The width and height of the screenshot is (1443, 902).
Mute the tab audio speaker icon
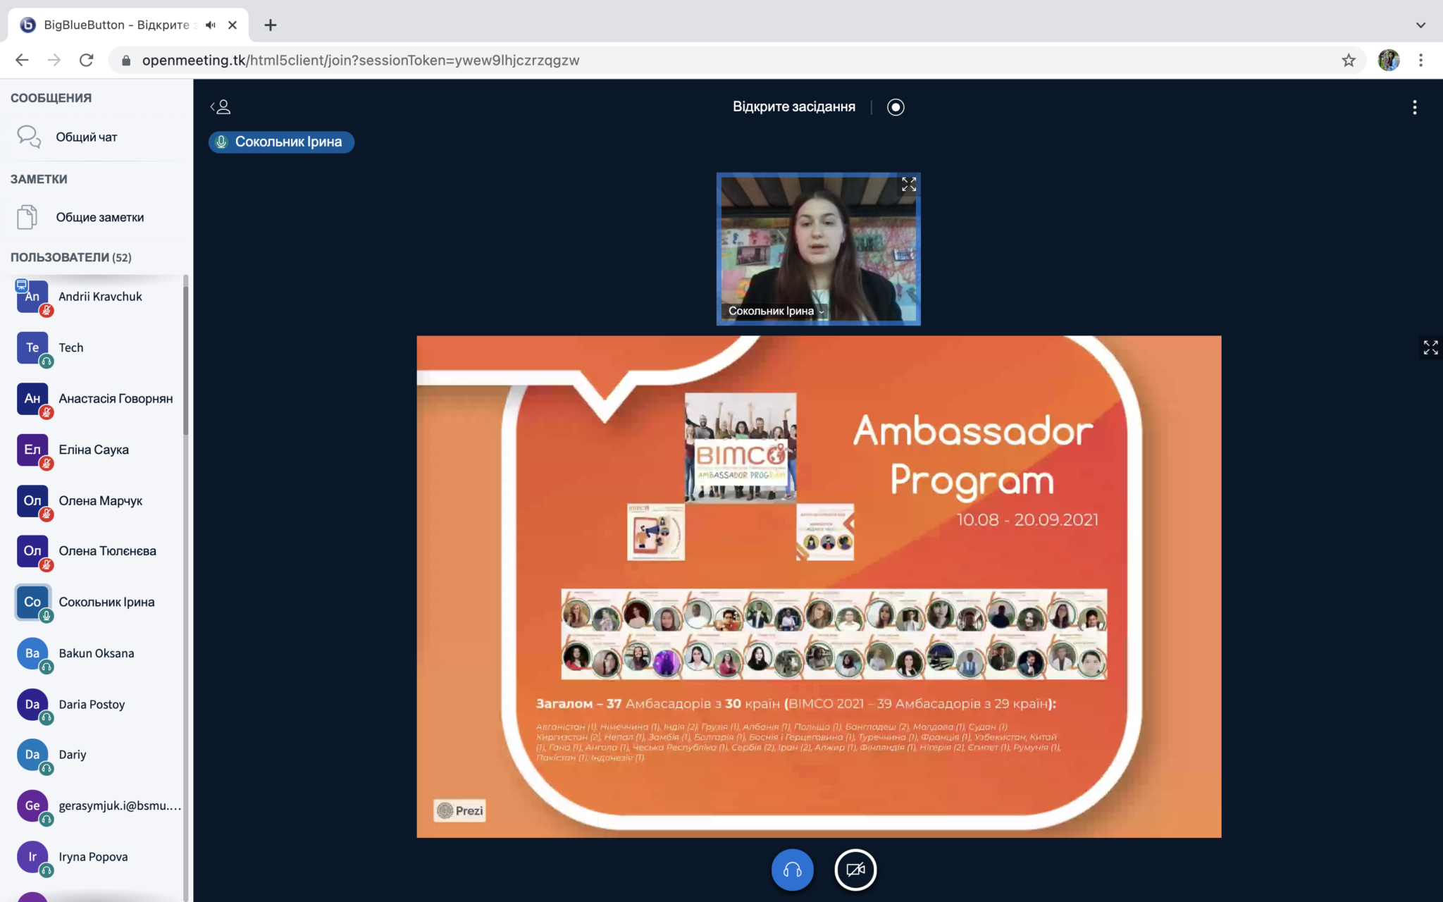pyautogui.click(x=210, y=25)
